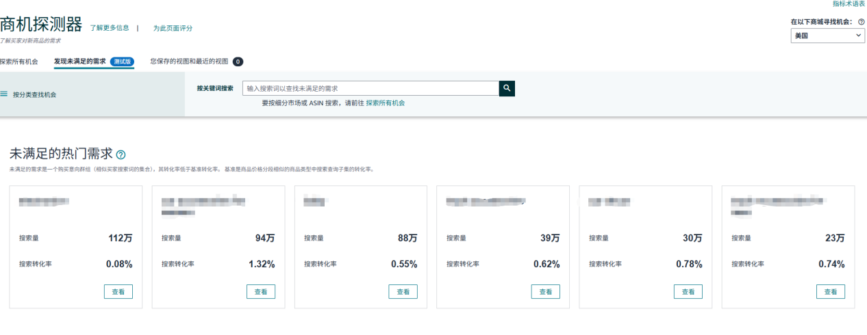
Task: Open the 指标术语表 link
Action: 849,3
